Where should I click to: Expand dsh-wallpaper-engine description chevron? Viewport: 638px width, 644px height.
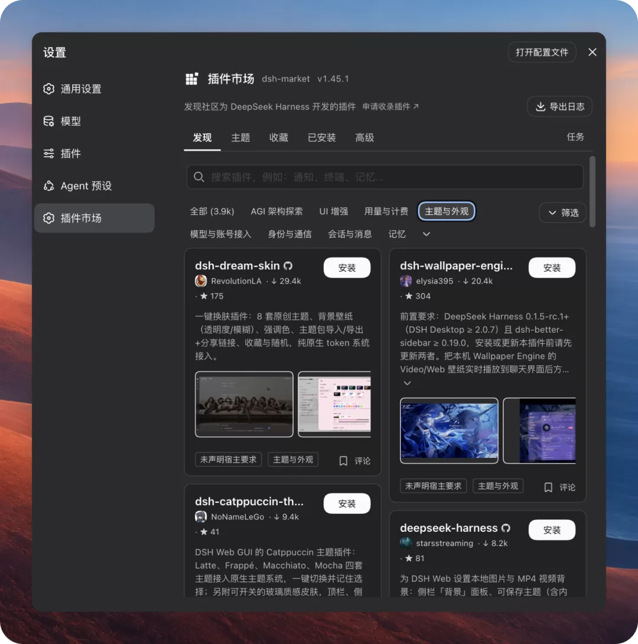click(407, 383)
